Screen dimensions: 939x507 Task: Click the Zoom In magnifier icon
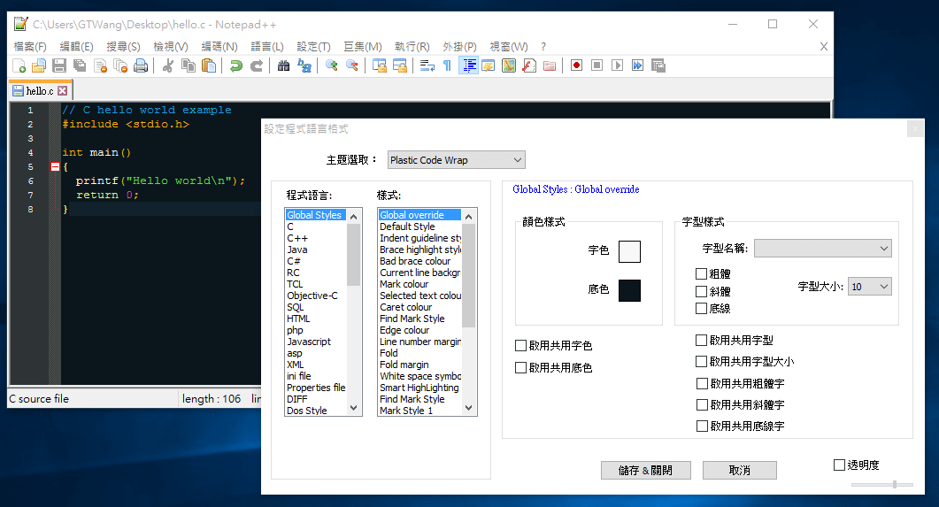pos(332,65)
